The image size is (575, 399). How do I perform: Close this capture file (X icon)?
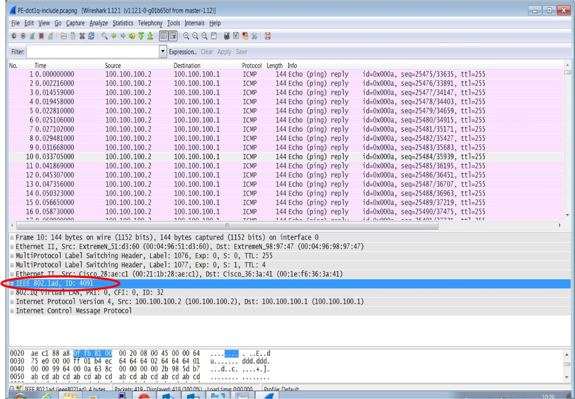pyautogui.click(x=82, y=36)
